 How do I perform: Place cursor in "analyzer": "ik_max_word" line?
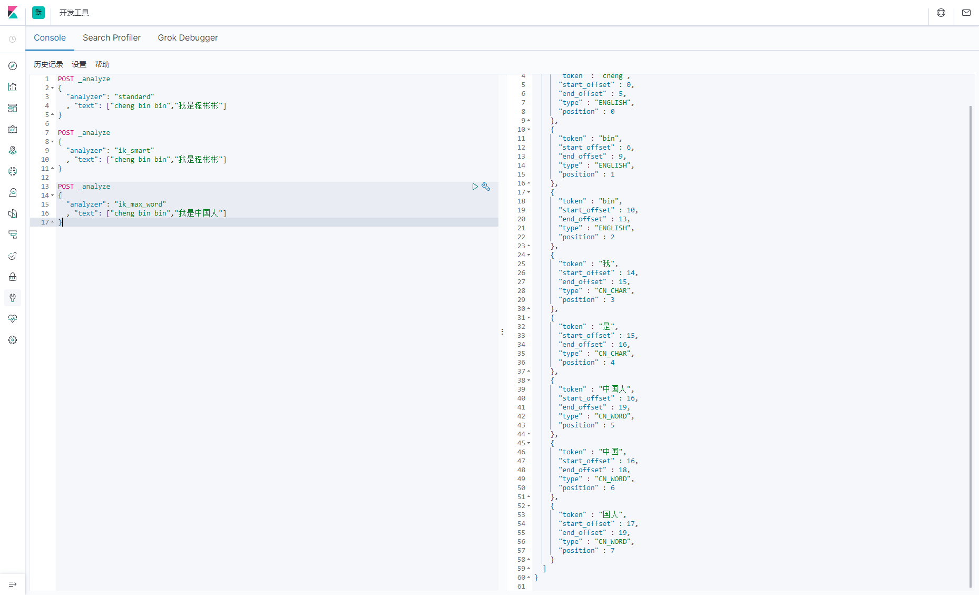(x=116, y=204)
